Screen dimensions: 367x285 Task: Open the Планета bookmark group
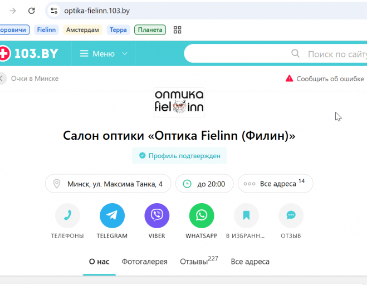pyautogui.click(x=150, y=30)
